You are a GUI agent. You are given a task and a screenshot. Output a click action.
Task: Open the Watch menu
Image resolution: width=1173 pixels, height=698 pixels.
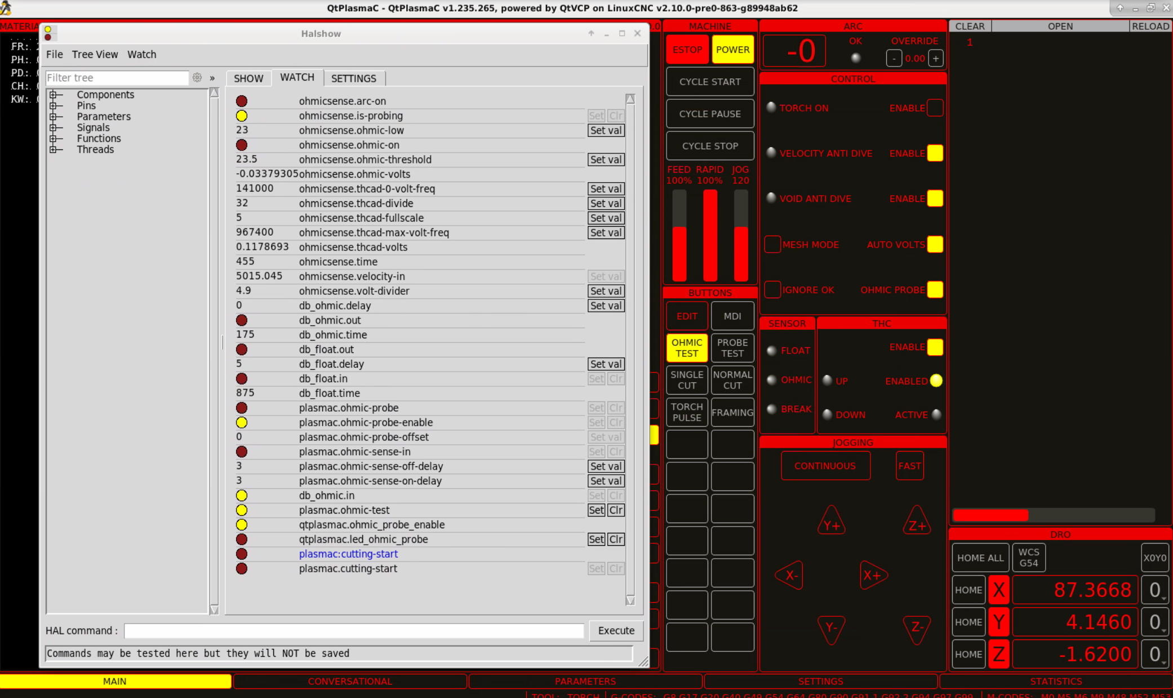(x=141, y=55)
